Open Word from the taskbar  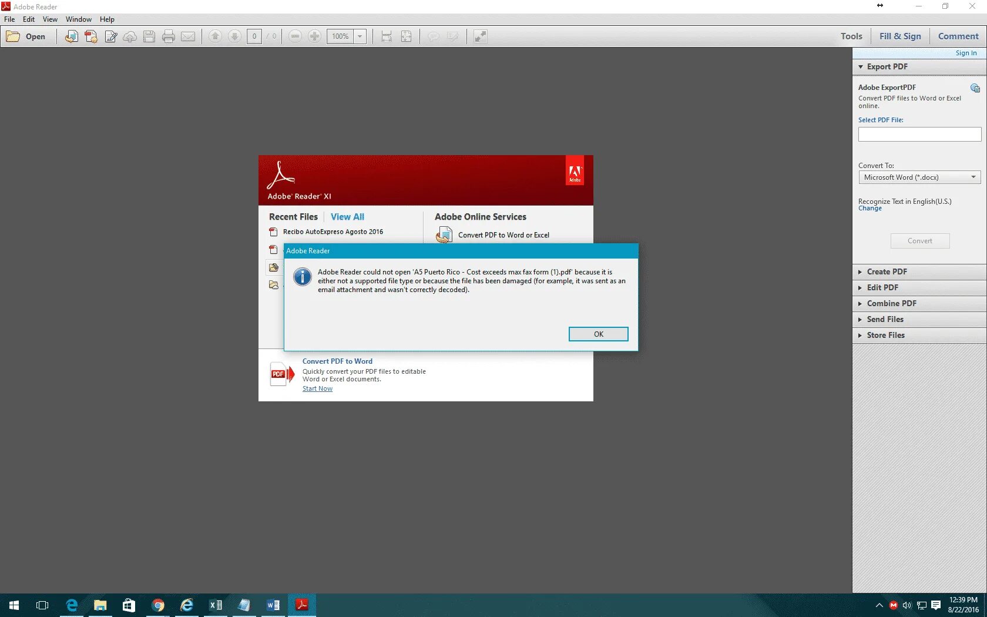pos(273,605)
